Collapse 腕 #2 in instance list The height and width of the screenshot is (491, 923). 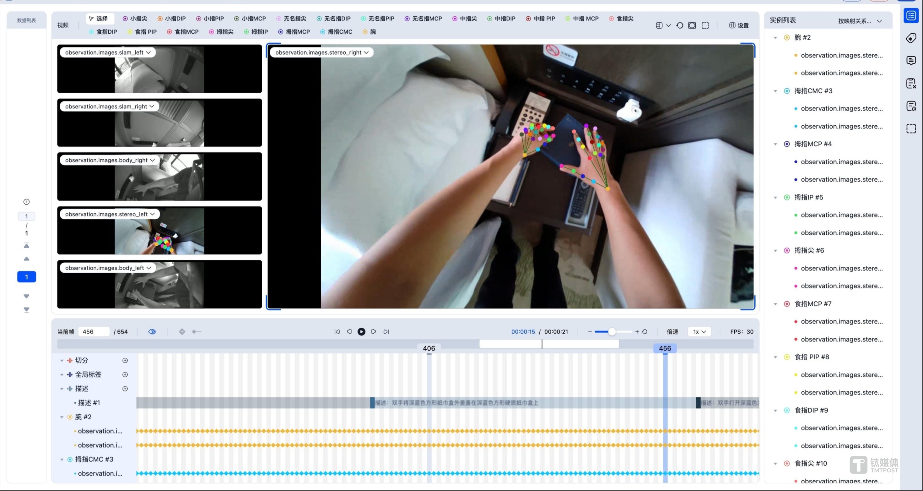point(775,38)
